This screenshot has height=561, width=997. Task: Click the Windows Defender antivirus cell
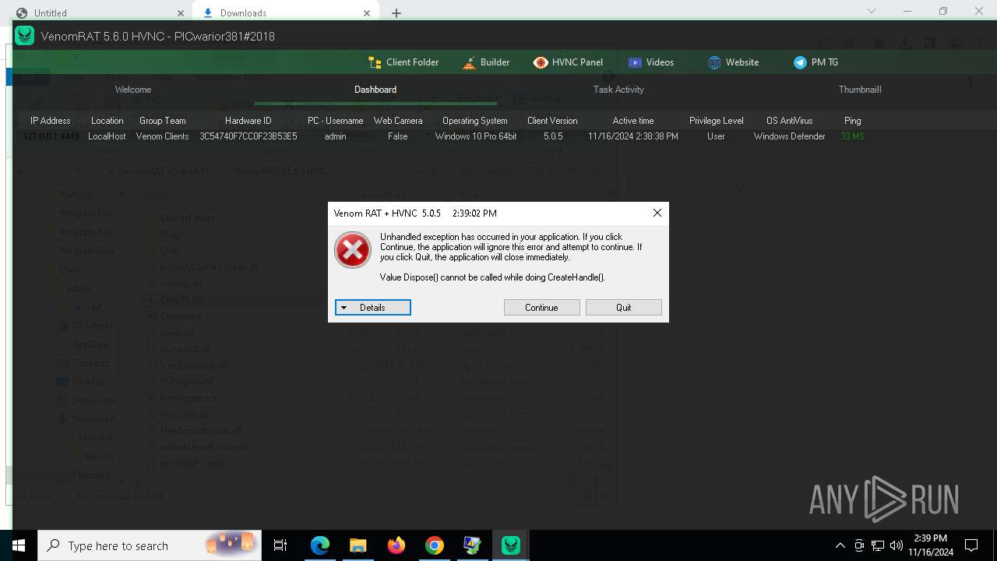coord(789,136)
